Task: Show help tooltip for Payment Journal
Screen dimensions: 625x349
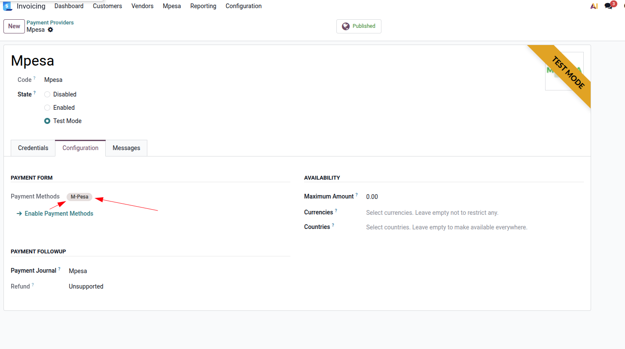Action: (x=59, y=269)
